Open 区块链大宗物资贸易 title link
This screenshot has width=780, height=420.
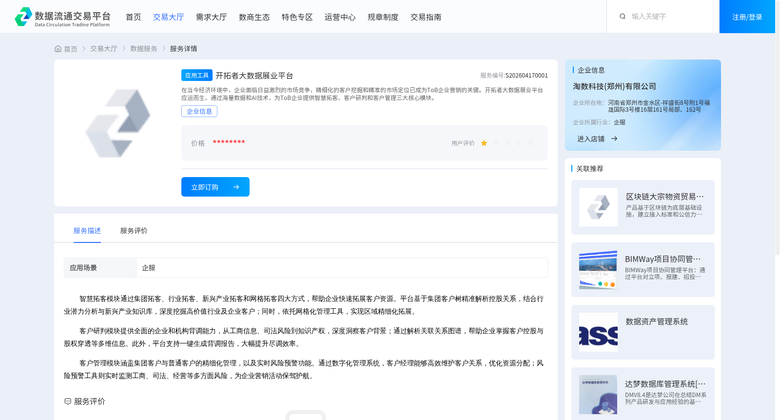[665, 197]
